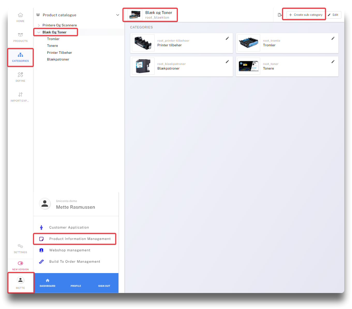This screenshot has width=352, height=309.
Task: Collapse the Blæk Og Toner node
Action: [x=39, y=32]
